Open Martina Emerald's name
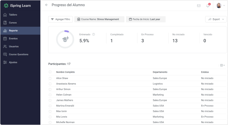 click(65, 106)
